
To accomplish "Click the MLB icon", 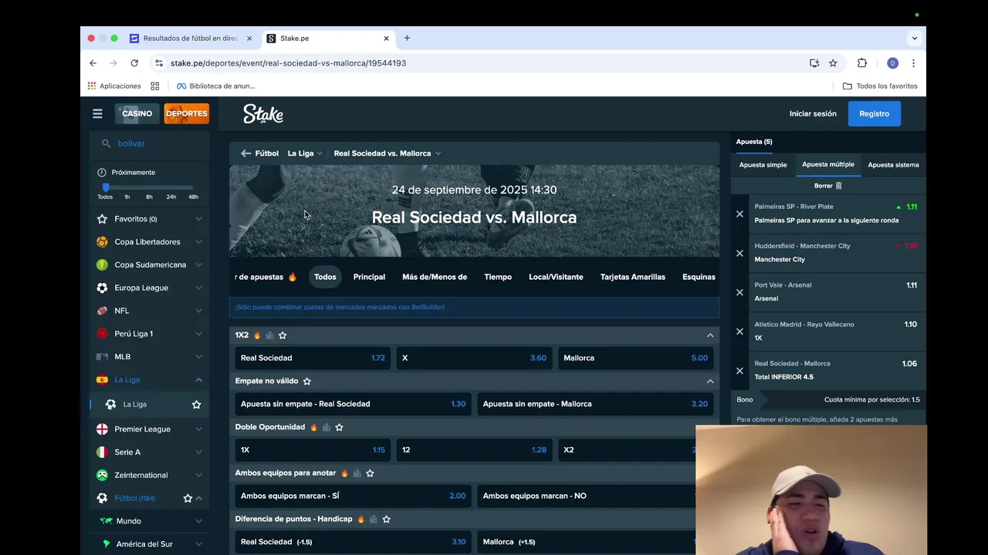I will click(102, 357).
